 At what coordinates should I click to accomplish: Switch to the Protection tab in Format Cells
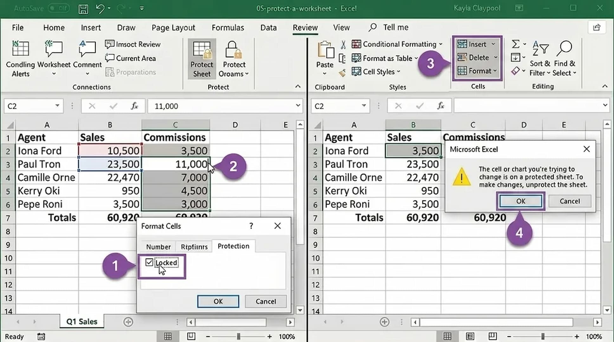tap(233, 246)
